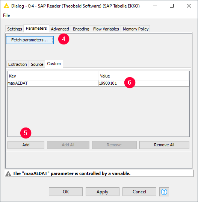Click the Apply button

pyautogui.click(x=103, y=192)
